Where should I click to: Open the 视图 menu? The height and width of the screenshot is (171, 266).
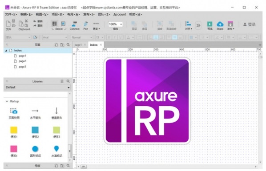tap(42, 14)
